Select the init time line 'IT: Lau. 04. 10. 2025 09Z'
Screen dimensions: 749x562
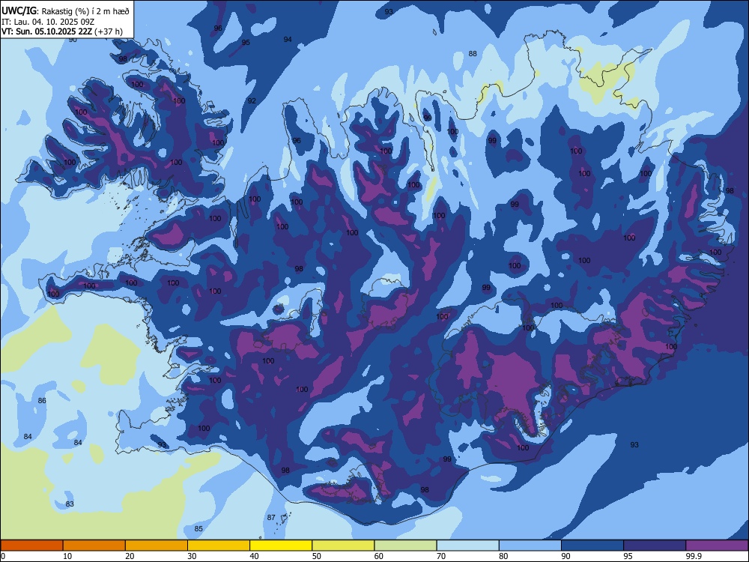point(48,22)
